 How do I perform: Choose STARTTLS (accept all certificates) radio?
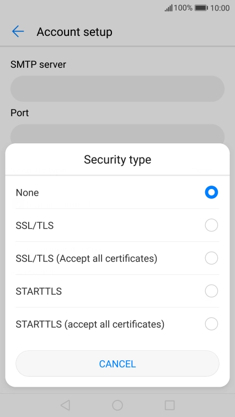(x=211, y=324)
